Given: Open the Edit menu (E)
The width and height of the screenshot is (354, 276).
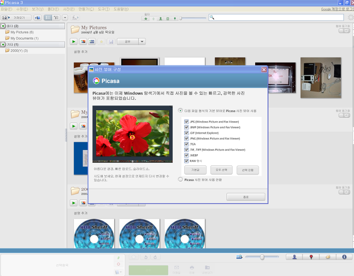Looking at the screenshot, I should pyautogui.click(x=22, y=9).
